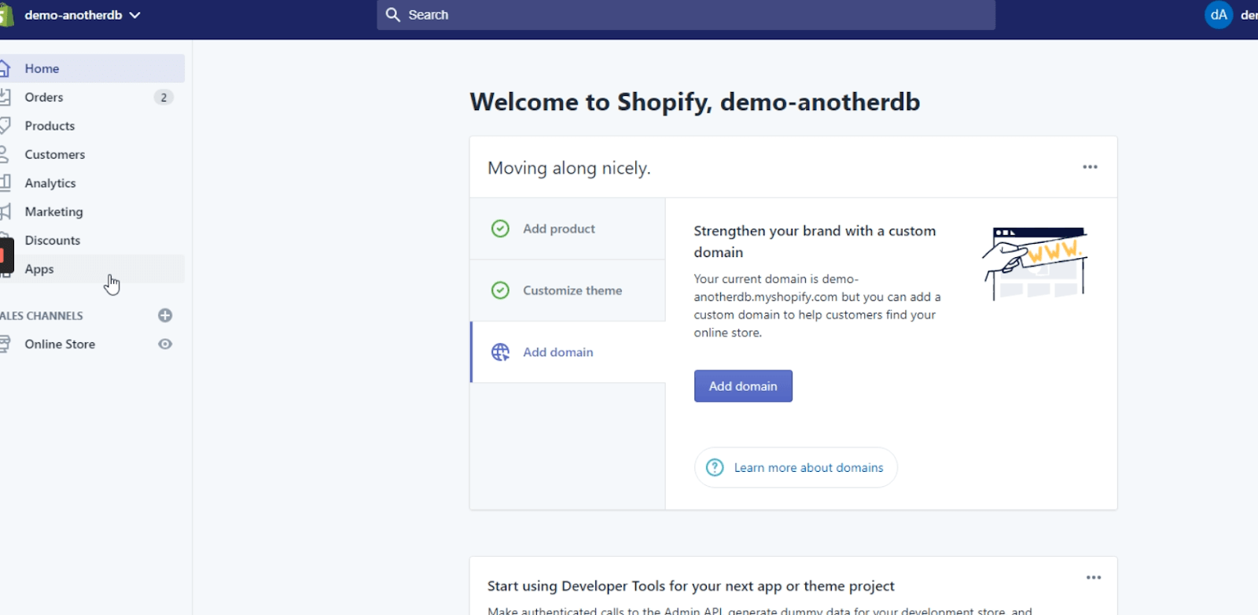1258x615 pixels.
Task: Select the Add domain step
Action: click(x=568, y=352)
